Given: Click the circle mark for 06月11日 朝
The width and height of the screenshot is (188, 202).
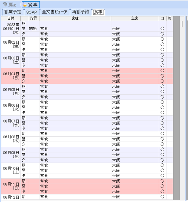Looking at the screenshot, I should click(x=162, y=181).
